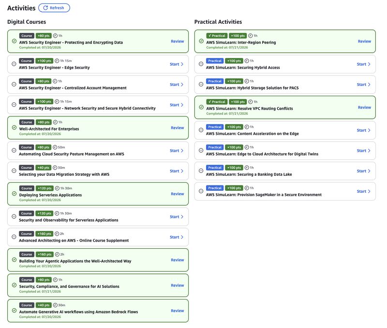Review AWS SimuLearn: Inter-Region Peering
This screenshot has width=387, height=328.
pos(364,42)
